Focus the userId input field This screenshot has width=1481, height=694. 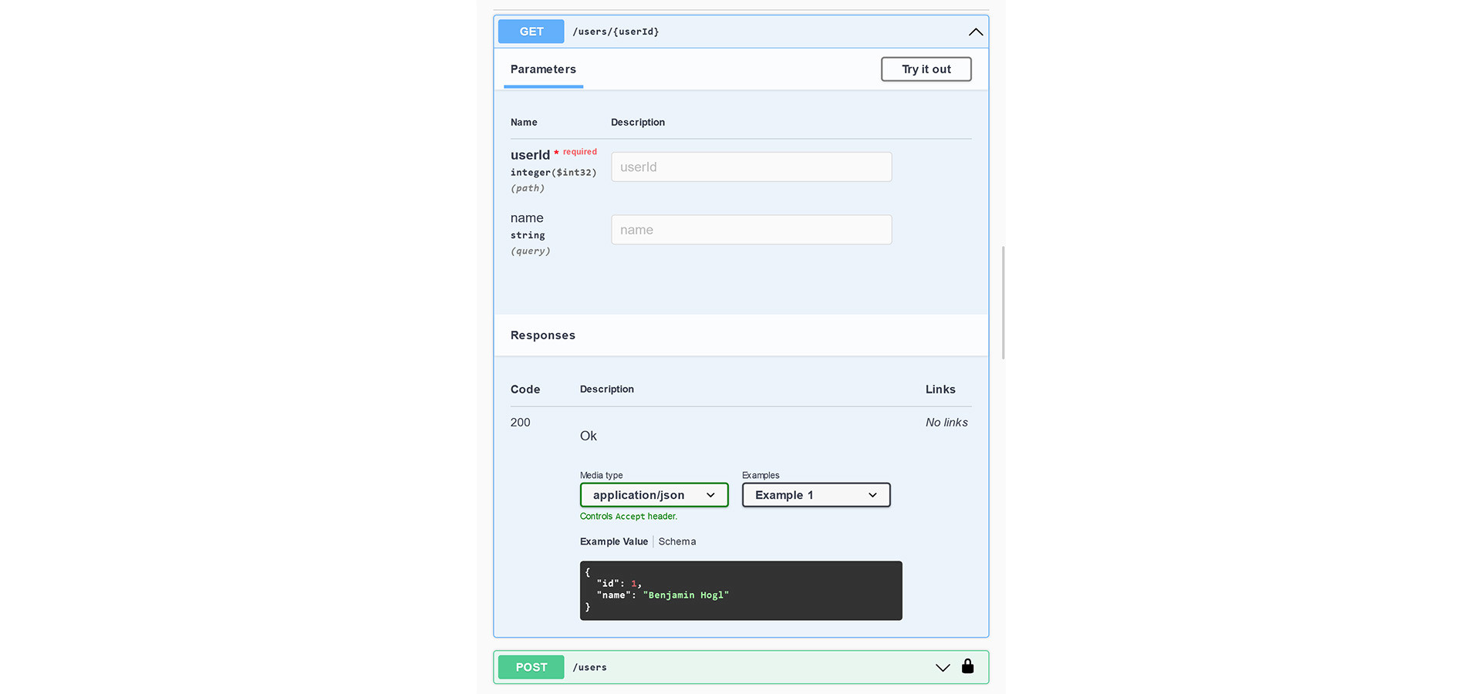751,167
